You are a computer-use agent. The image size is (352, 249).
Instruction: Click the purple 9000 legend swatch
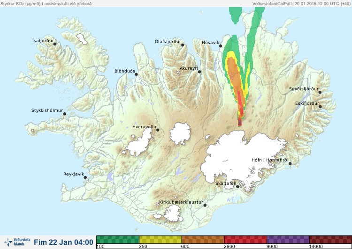pos(288,240)
